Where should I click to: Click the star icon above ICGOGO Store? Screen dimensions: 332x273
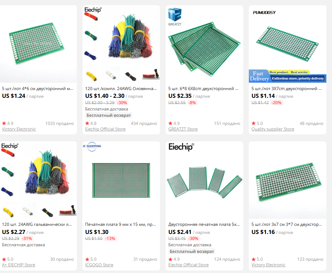click(x=87, y=259)
